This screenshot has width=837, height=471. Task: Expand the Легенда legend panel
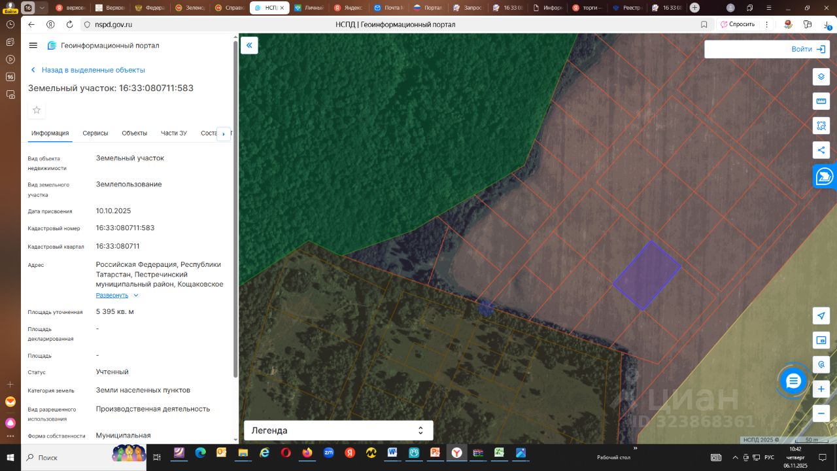point(338,430)
